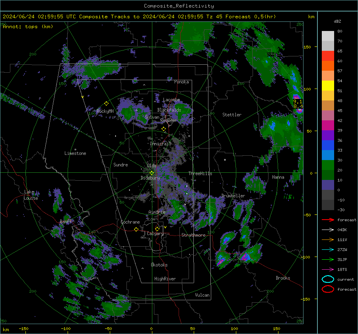
Task: Click the RedDeer city label
Action: (169, 120)
